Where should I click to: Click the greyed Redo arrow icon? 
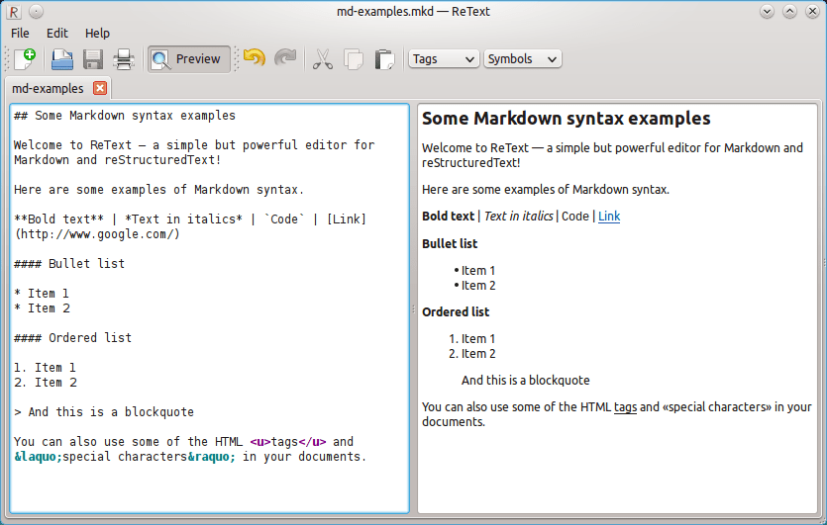point(285,58)
